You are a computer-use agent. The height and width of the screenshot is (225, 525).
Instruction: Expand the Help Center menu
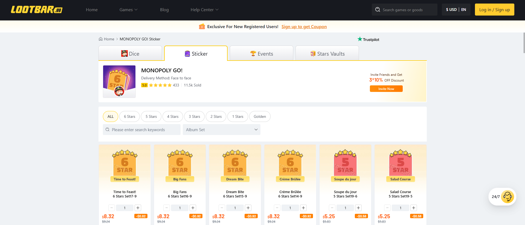[x=204, y=10]
